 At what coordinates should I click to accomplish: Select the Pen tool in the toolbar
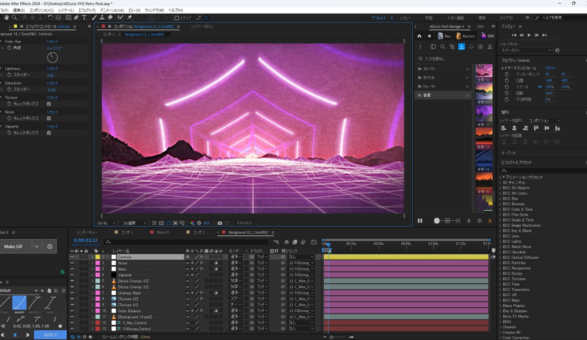coord(76,17)
